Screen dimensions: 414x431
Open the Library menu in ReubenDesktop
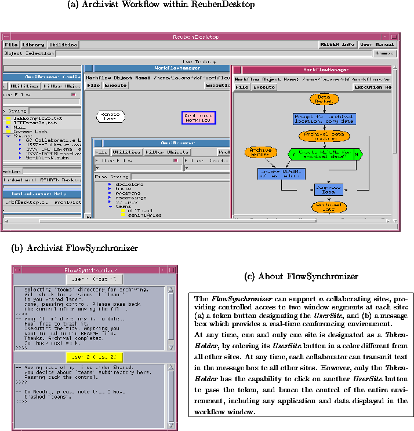[33, 44]
